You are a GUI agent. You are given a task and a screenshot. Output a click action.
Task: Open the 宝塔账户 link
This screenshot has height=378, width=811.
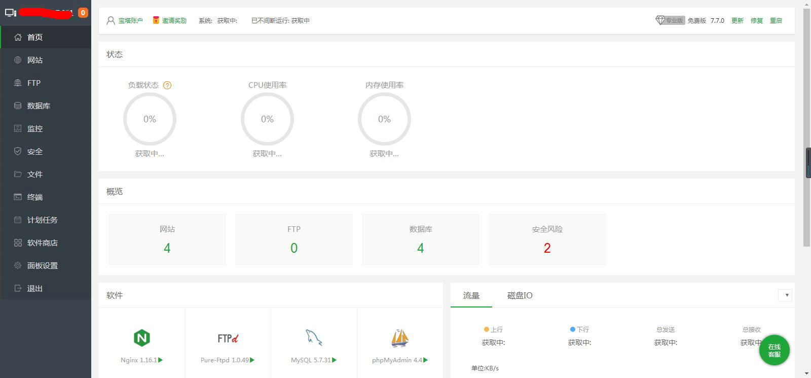pos(130,20)
